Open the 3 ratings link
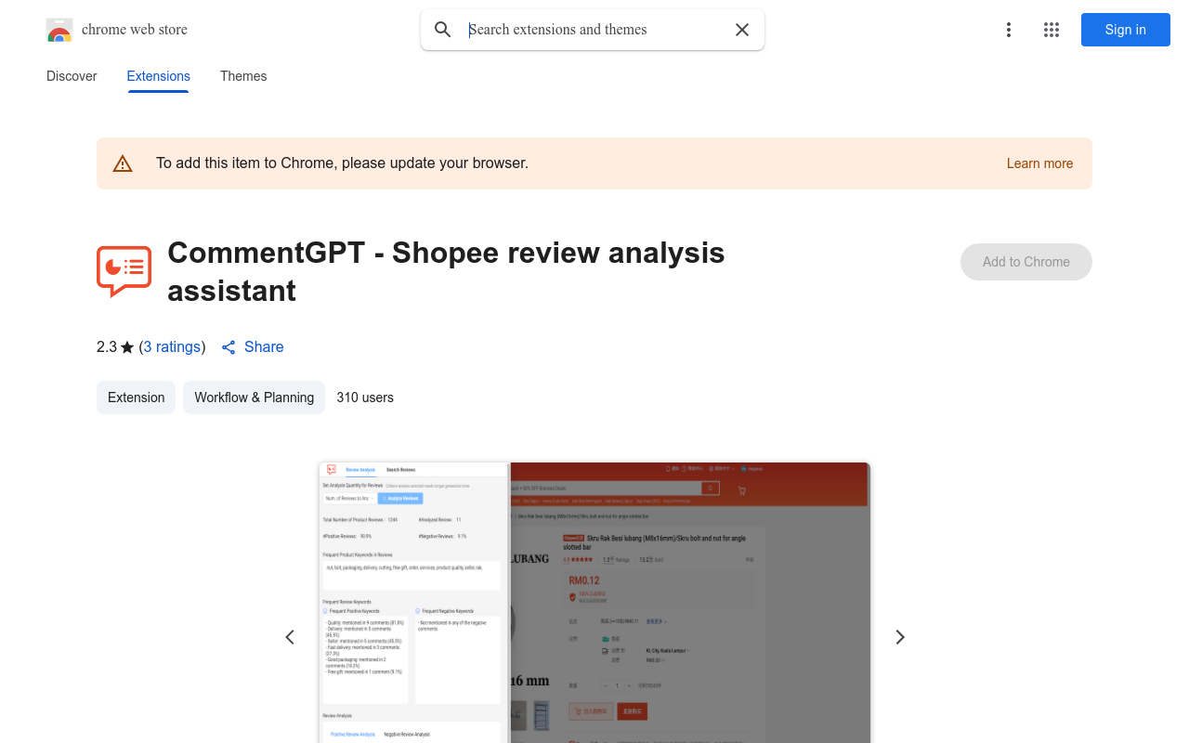The image size is (1189, 743). click(x=173, y=346)
